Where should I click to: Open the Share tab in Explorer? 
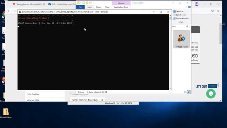(x=98, y=7)
